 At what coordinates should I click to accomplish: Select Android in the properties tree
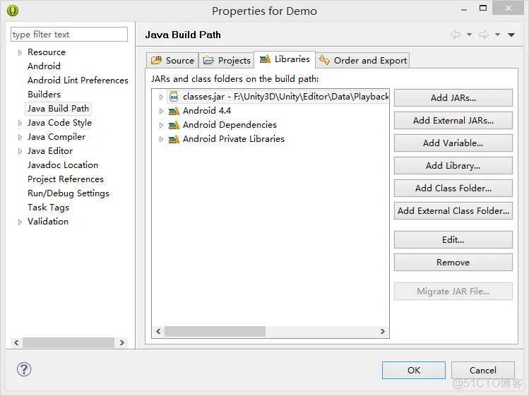point(44,66)
